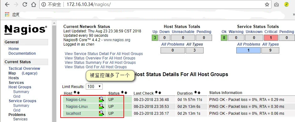
Task: Visit the www.nagios.org link
Action: [x=117, y=40]
